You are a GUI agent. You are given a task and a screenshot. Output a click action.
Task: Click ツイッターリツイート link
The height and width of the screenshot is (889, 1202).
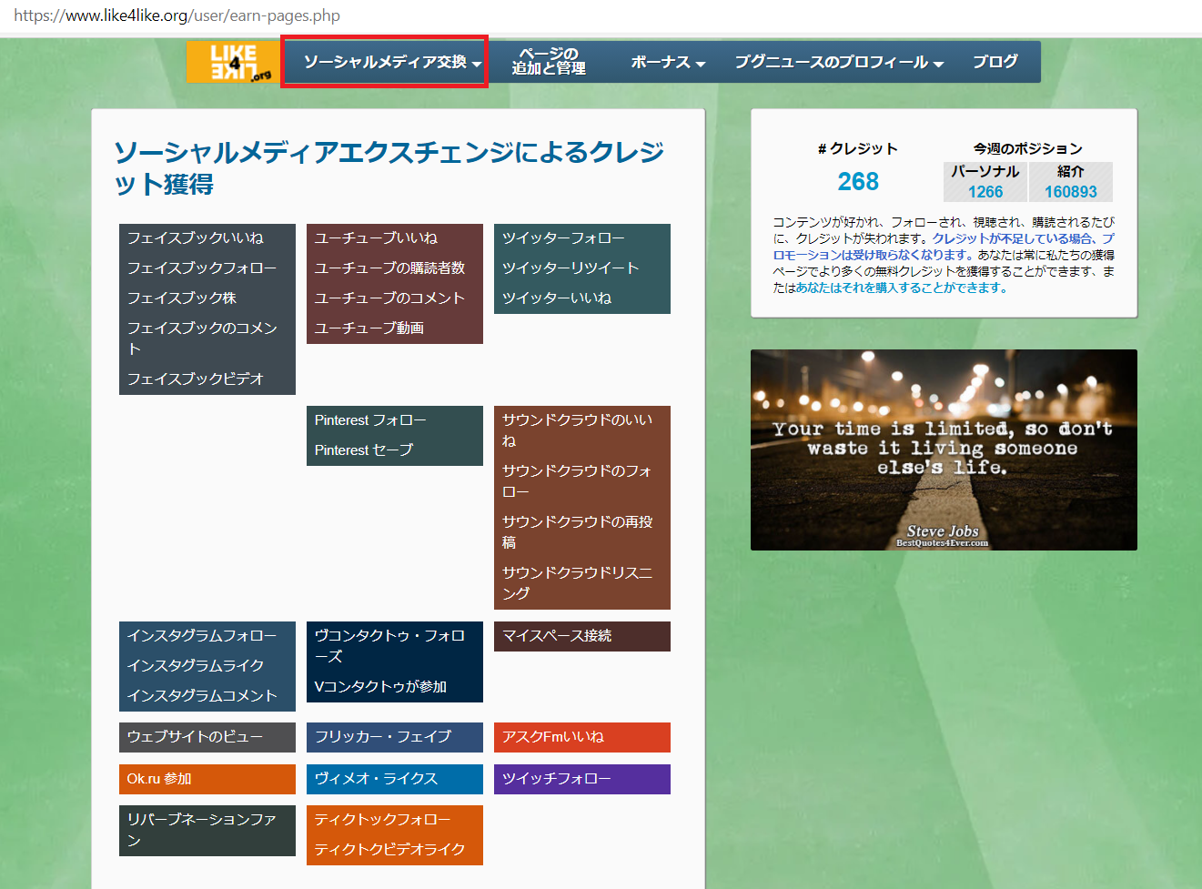point(571,268)
